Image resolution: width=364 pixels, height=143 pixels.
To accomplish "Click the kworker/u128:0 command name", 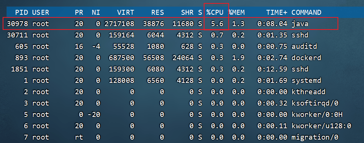I will pos(321,126).
